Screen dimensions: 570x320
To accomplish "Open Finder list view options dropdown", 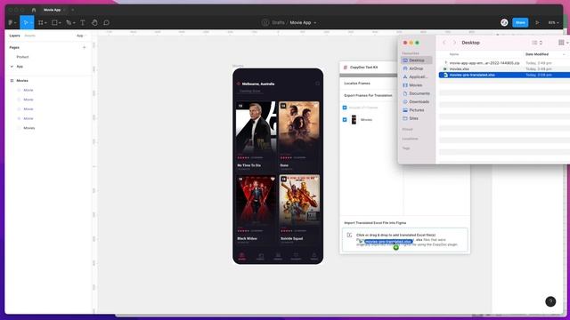I will (537, 43).
